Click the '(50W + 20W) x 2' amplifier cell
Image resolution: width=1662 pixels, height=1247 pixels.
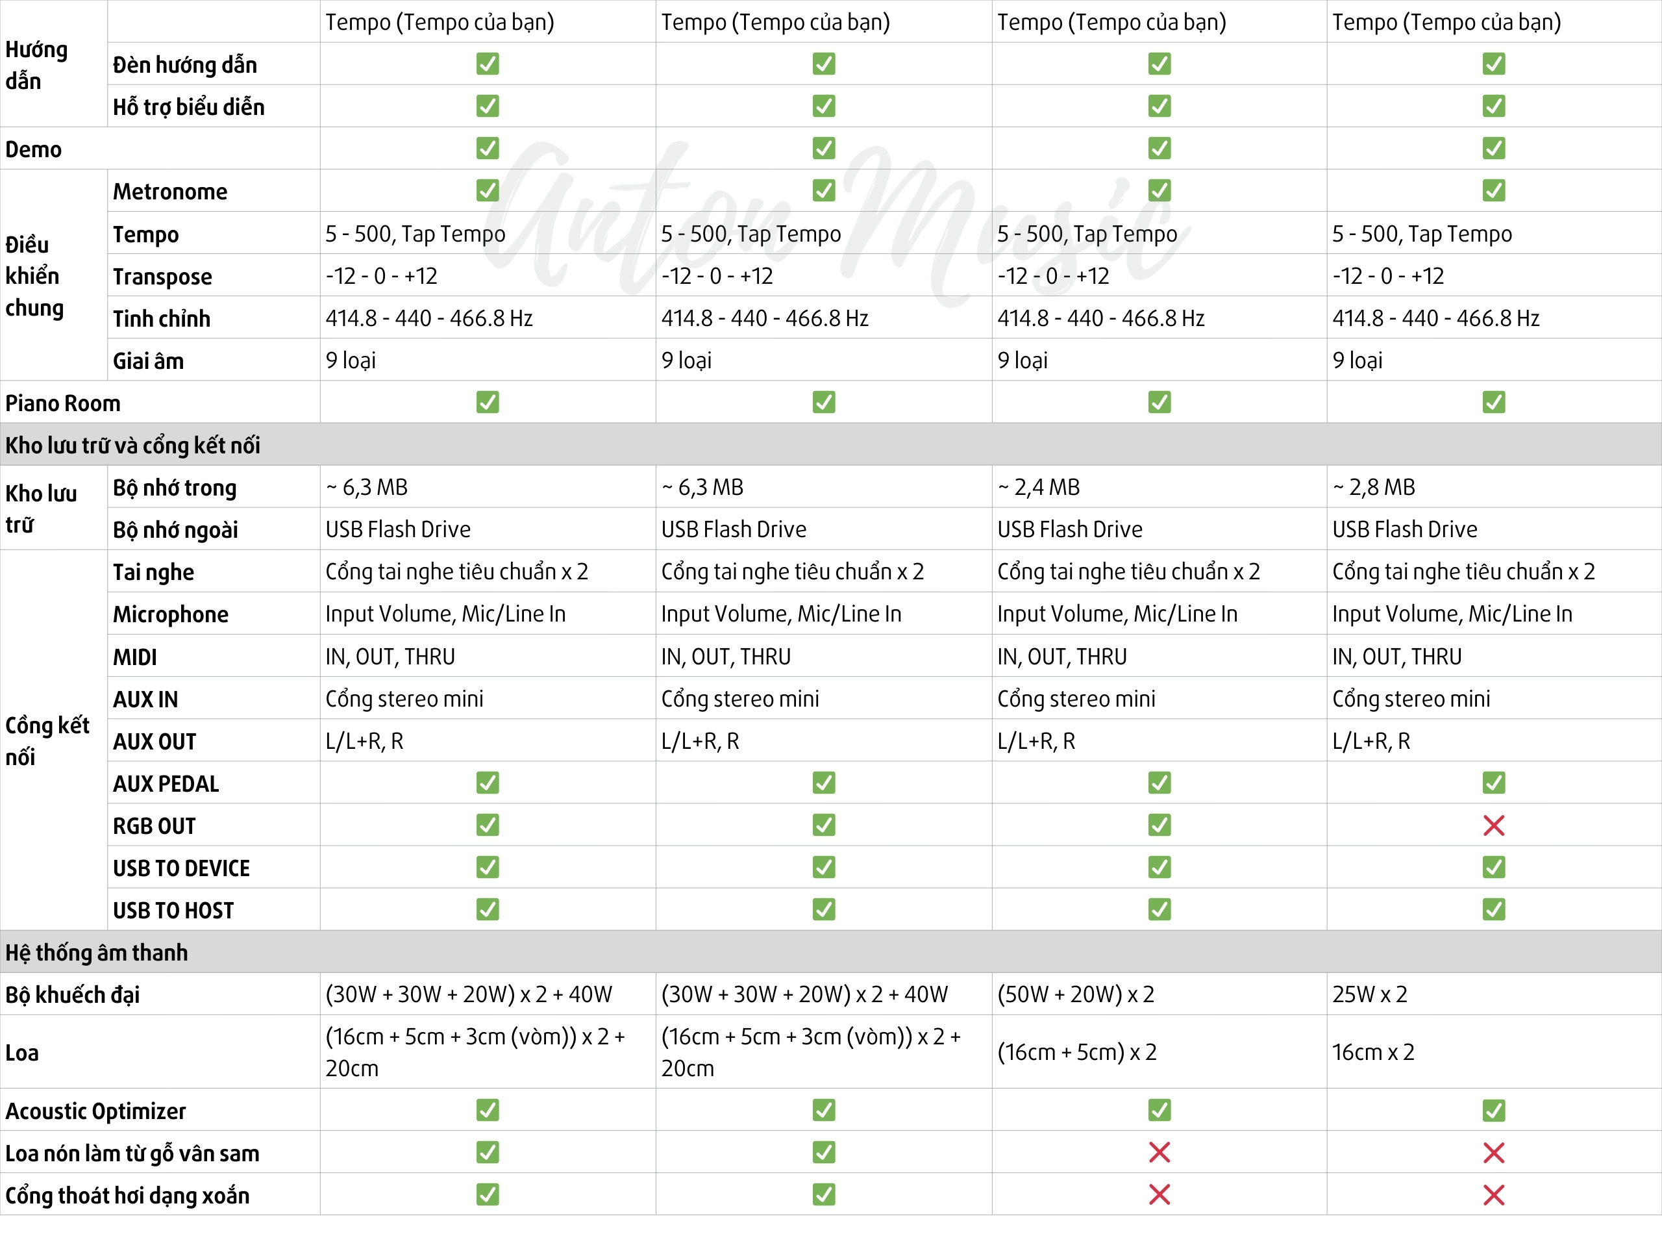click(1075, 994)
